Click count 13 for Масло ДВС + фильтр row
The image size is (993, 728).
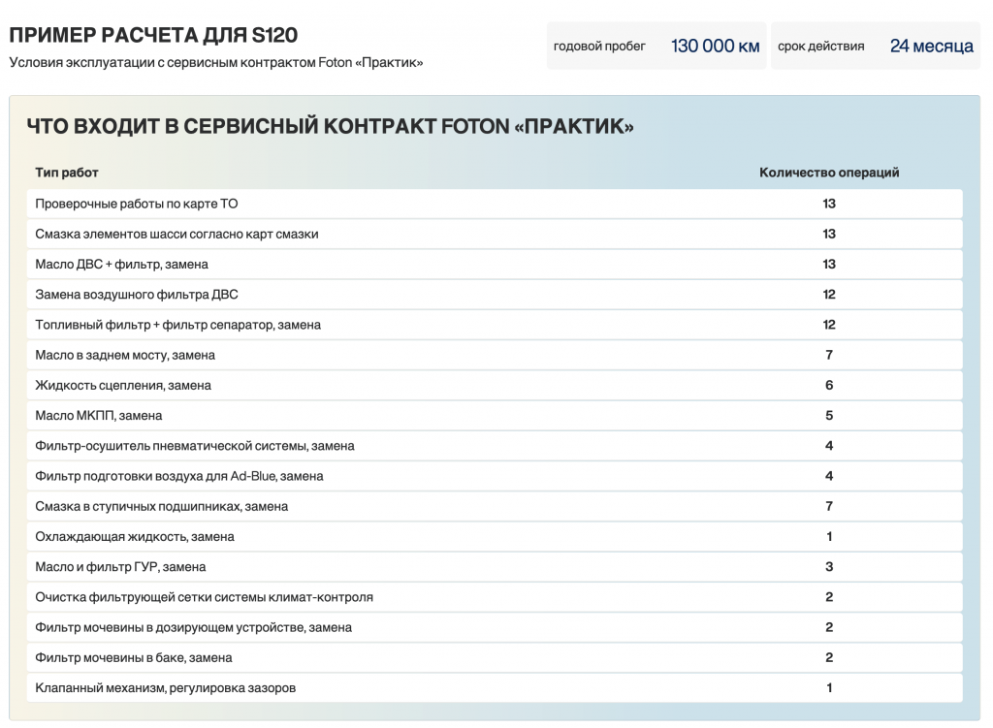click(829, 265)
